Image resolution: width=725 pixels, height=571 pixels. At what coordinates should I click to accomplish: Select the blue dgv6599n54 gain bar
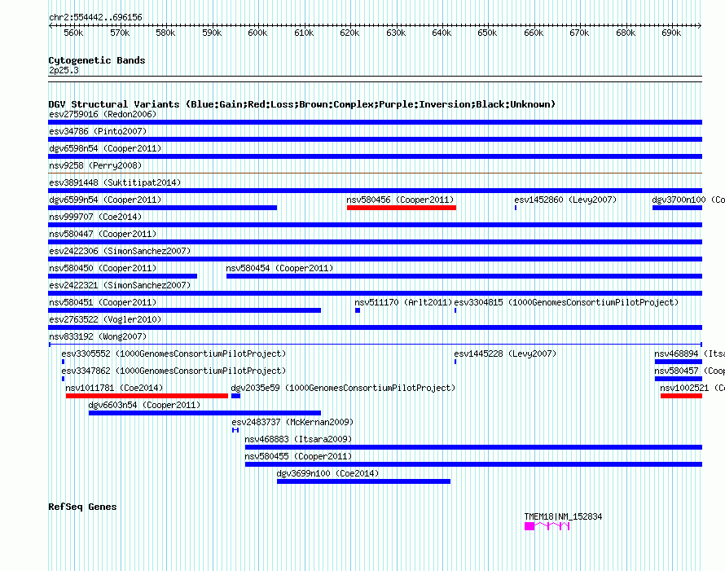point(162,208)
